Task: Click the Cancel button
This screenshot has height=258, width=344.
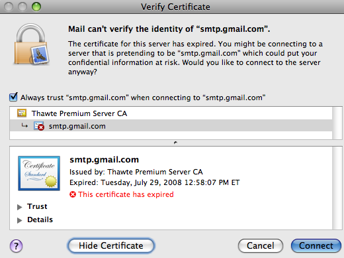Action: (x=261, y=246)
